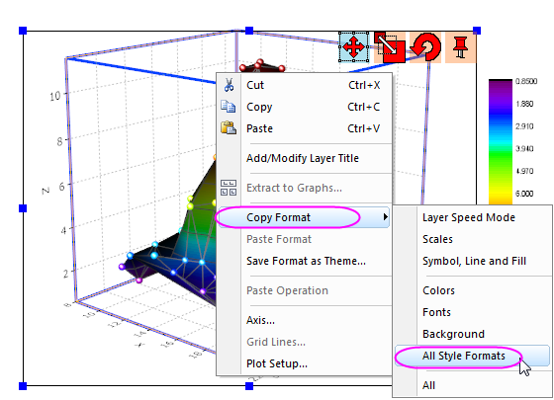554x400 pixels.
Task: Pick Fonts in the submenu
Action: [x=473, y=312]
